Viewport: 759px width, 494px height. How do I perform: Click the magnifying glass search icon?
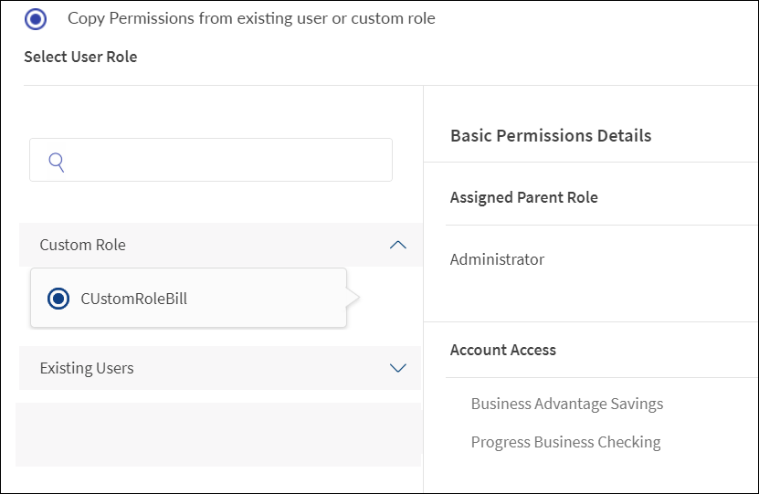[x=57, y=162]
